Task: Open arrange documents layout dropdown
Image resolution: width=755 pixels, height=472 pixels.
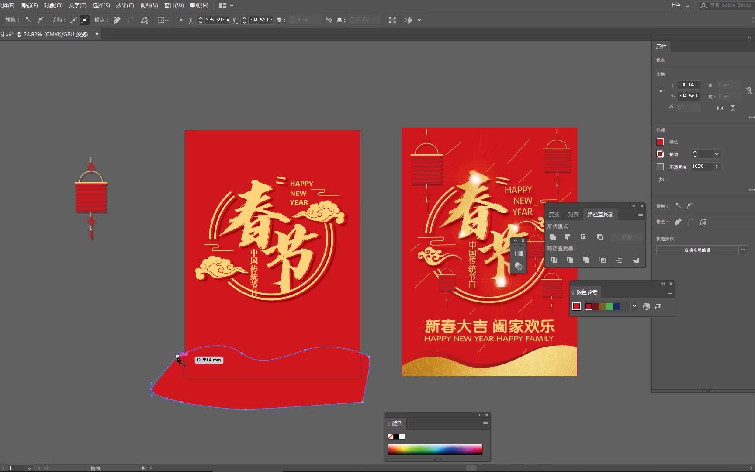Action: [226, 6]
